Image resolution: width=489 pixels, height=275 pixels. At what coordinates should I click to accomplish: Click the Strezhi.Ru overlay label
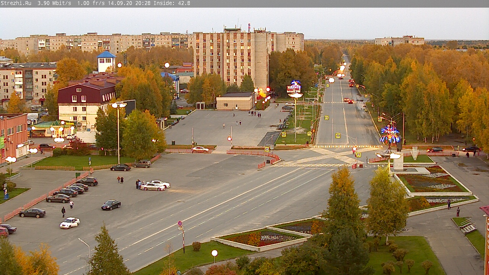pos(16,3)
